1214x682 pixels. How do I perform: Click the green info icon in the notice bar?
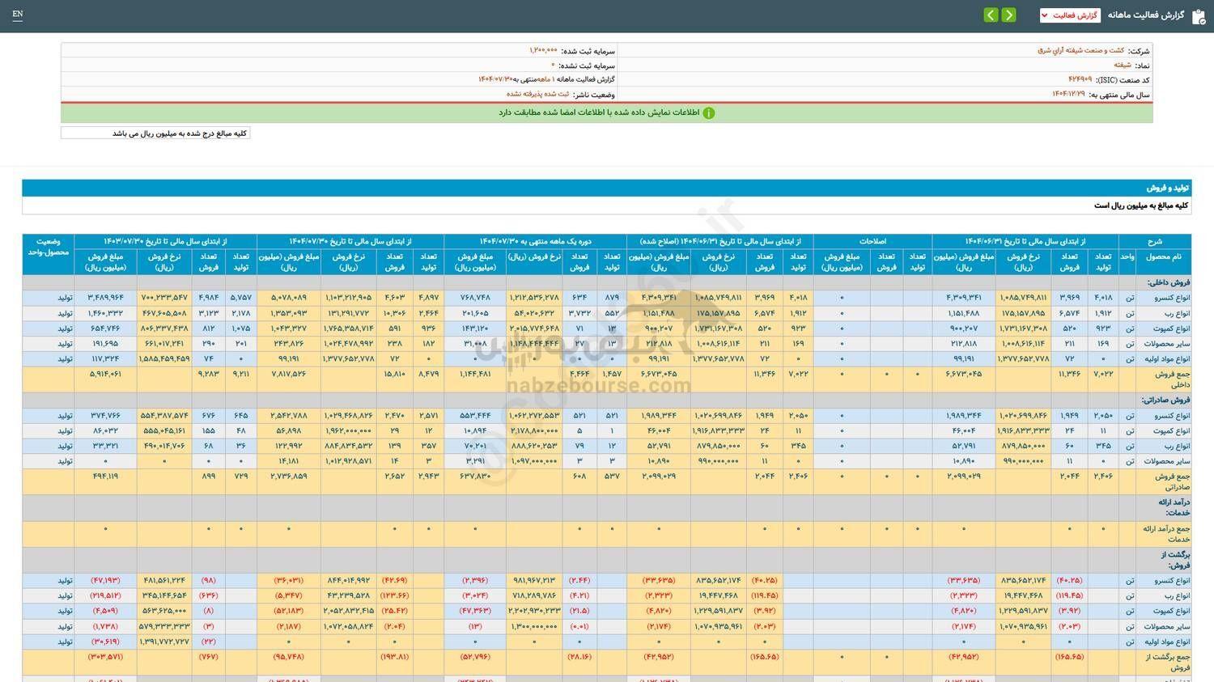point(708,113)
